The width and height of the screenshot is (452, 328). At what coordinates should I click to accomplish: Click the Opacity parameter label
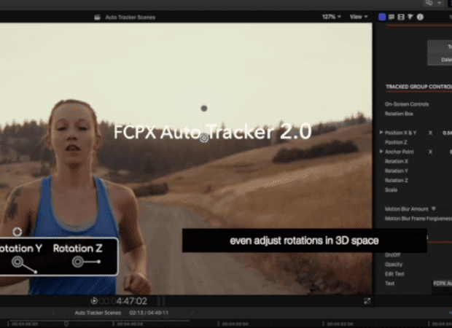(x=394, y=265)
